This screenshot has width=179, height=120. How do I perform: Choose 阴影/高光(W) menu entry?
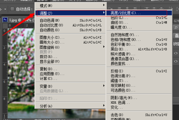(139, 98)
